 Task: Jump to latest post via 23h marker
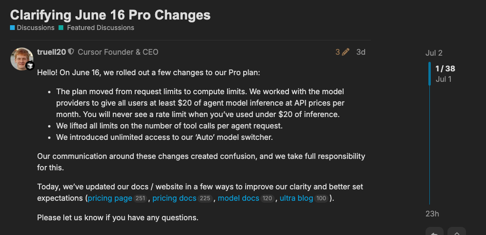[432, 214]
